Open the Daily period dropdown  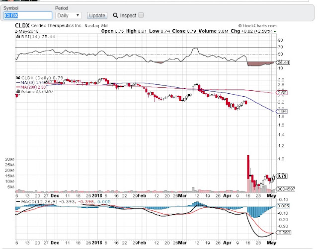click(69, 15)
